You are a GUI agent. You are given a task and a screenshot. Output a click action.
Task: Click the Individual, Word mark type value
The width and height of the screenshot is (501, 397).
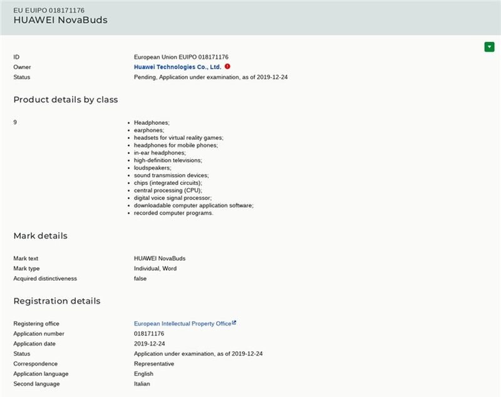[x=155, y=268]
